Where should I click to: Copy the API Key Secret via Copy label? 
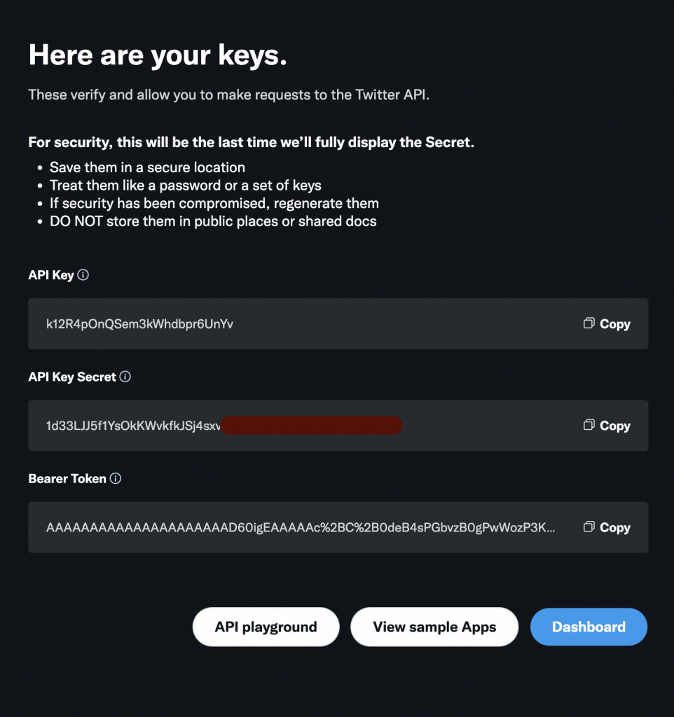pyautogui.click(x=615, y=426)
